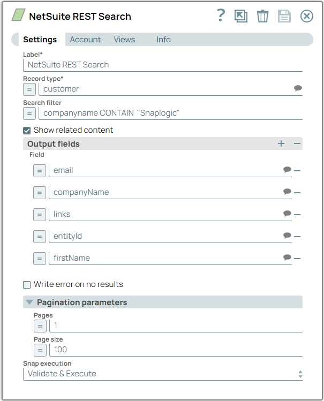Toggle expression for Search filter

coord(29,114)
